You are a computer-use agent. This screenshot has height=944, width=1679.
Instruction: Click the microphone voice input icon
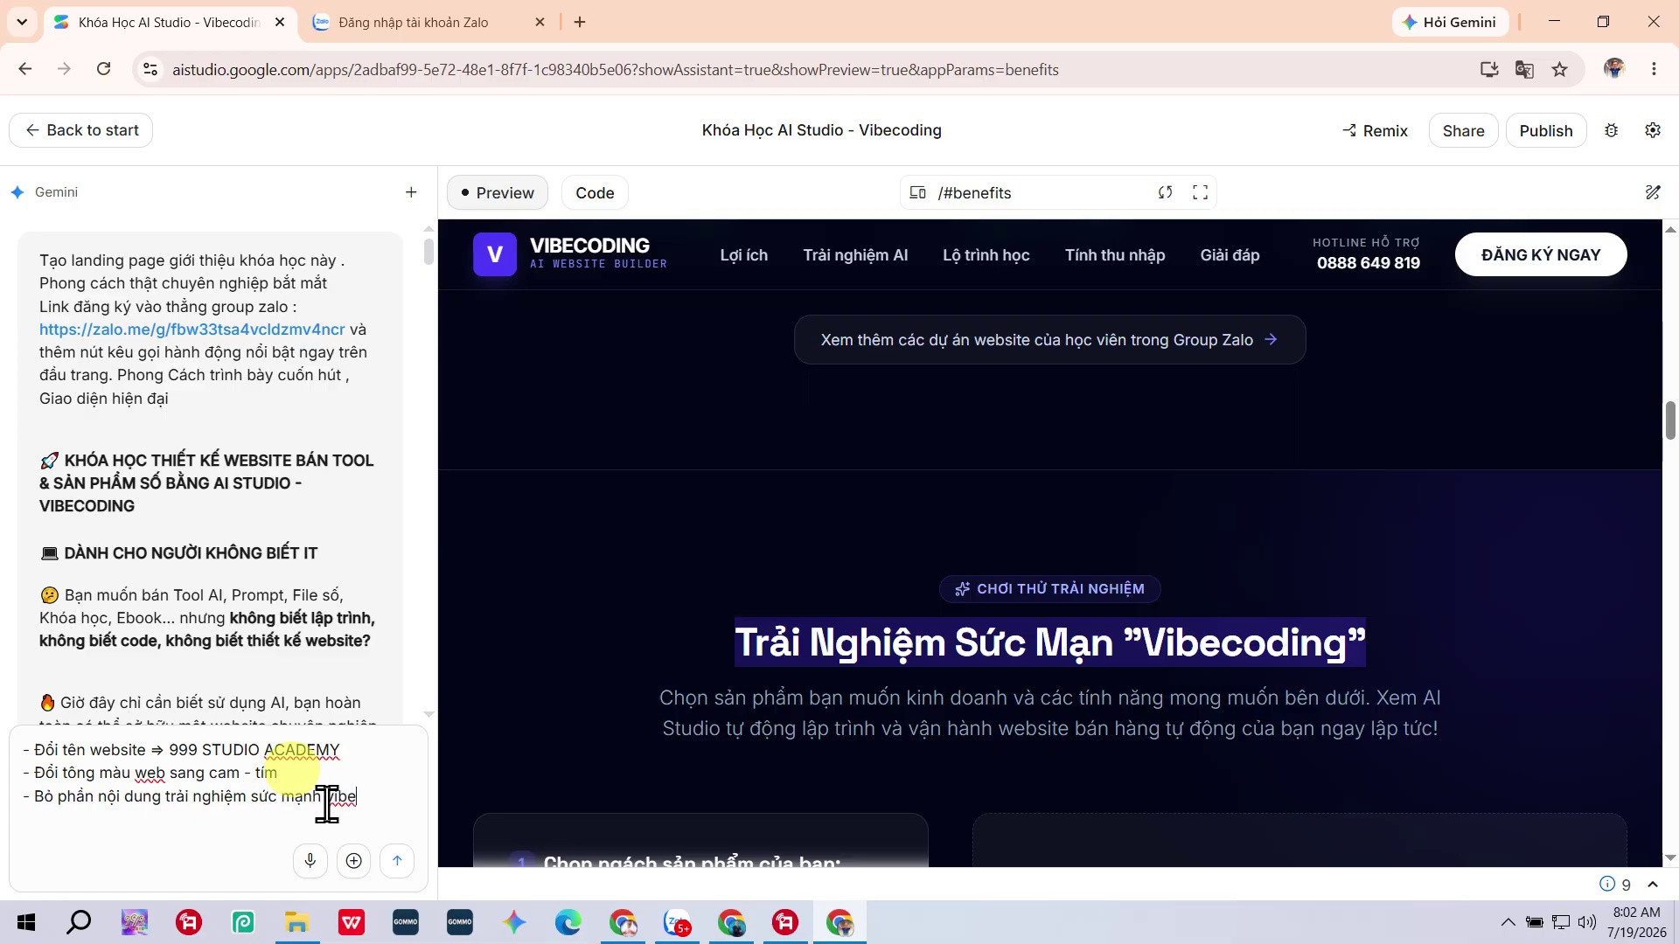pyautogui.click(x=310, y=861)
